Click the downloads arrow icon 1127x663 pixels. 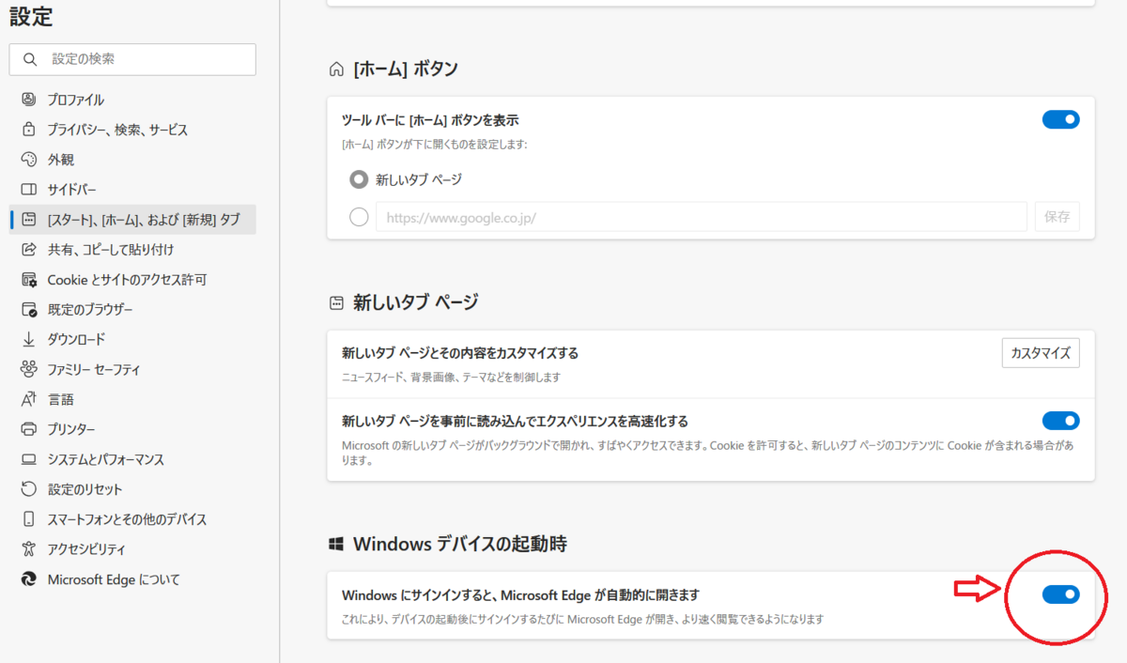29,339
